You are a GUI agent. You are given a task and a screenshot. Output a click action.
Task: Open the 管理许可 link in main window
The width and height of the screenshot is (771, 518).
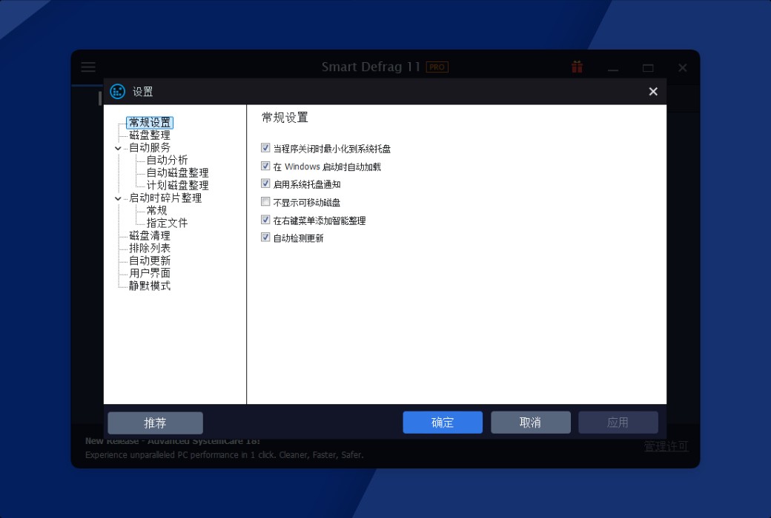(x=666, y=446)
